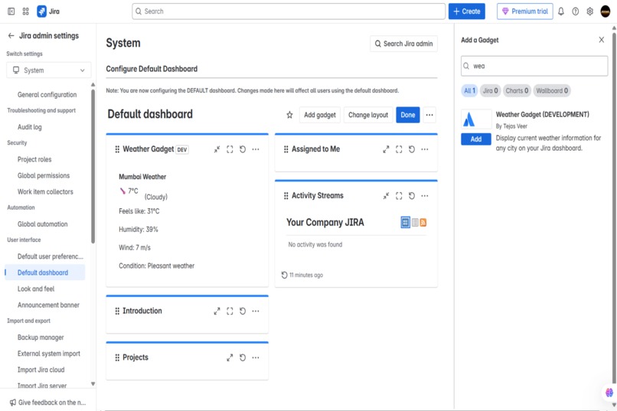
Task: Click the Add gadget button
Action: click(319, 115)
